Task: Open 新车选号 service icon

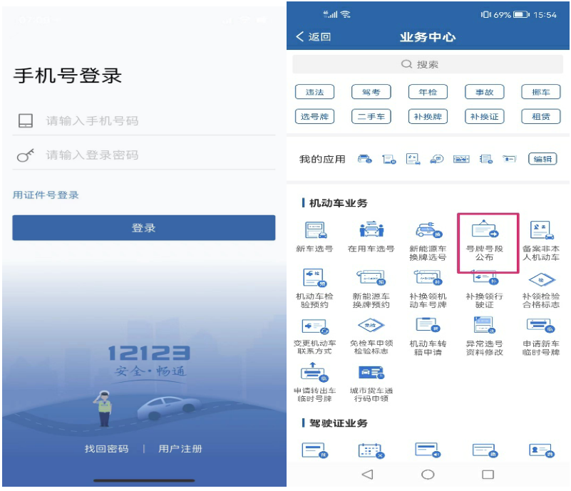Action: point(314,232)
